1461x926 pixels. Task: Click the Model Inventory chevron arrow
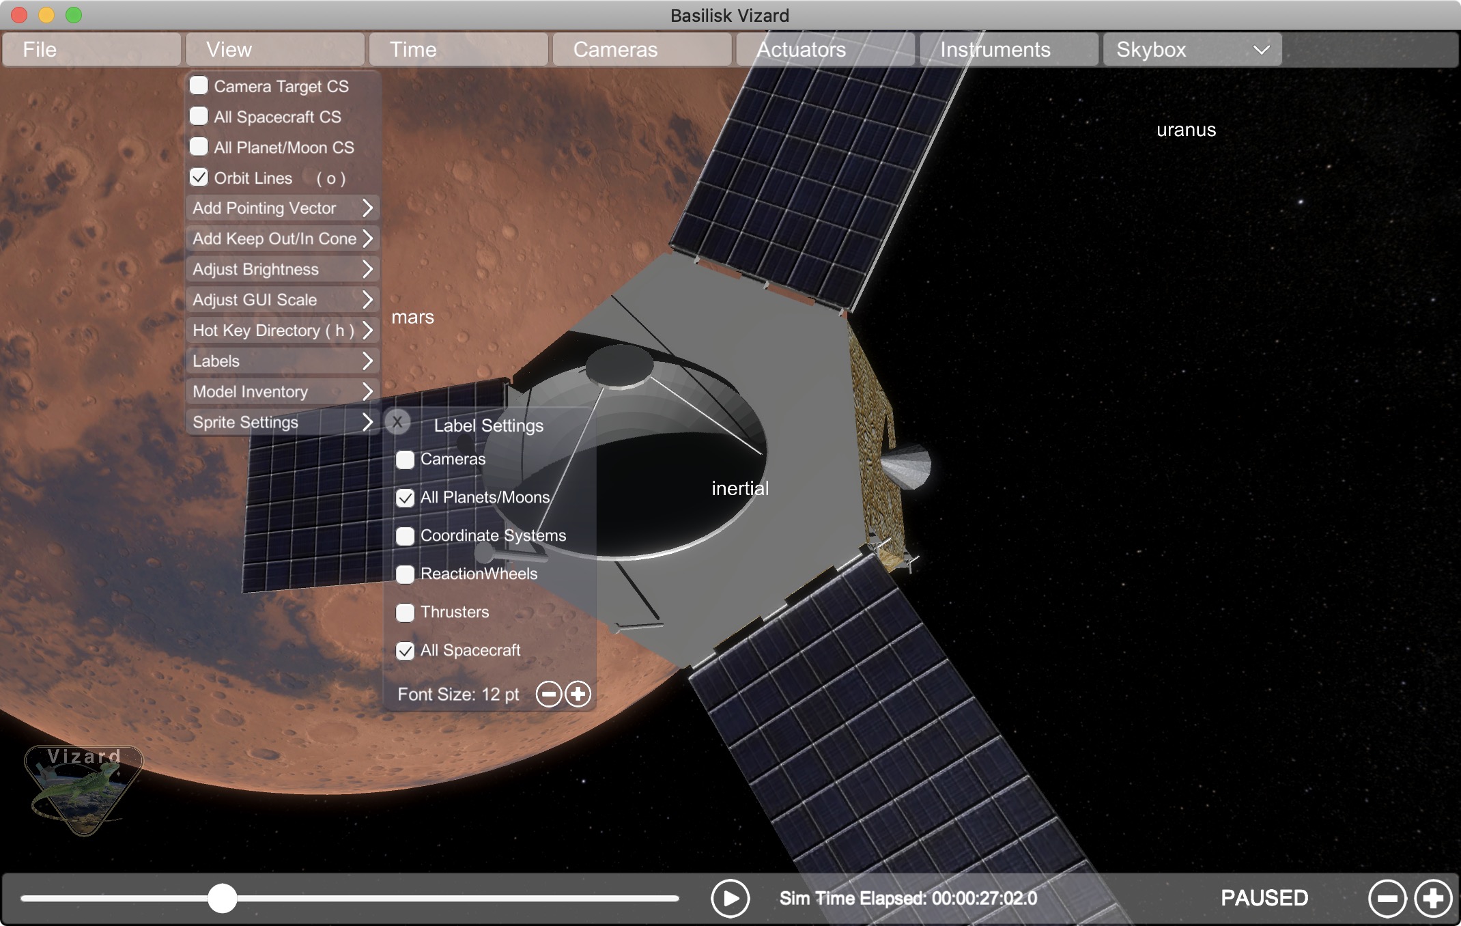(367, 391)
